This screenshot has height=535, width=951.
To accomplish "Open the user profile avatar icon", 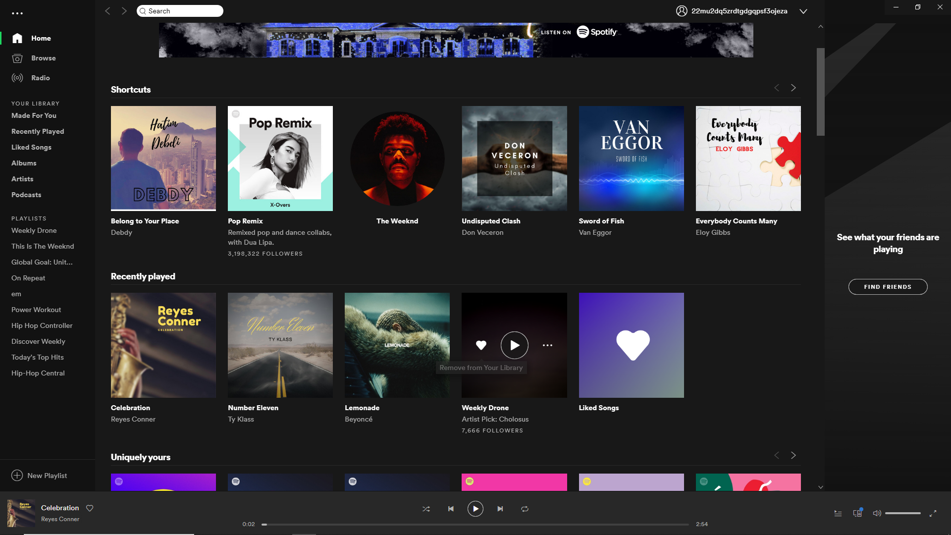I will tap(682, 11).
